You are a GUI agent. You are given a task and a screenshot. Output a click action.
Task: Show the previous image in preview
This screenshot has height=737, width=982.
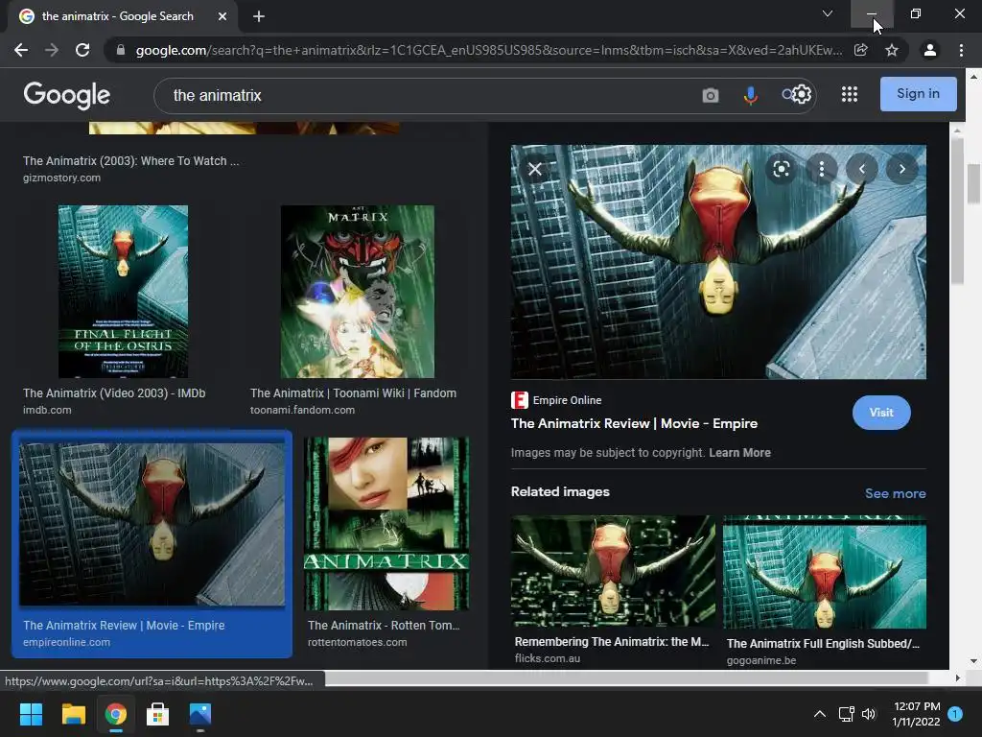click(862, 169)
